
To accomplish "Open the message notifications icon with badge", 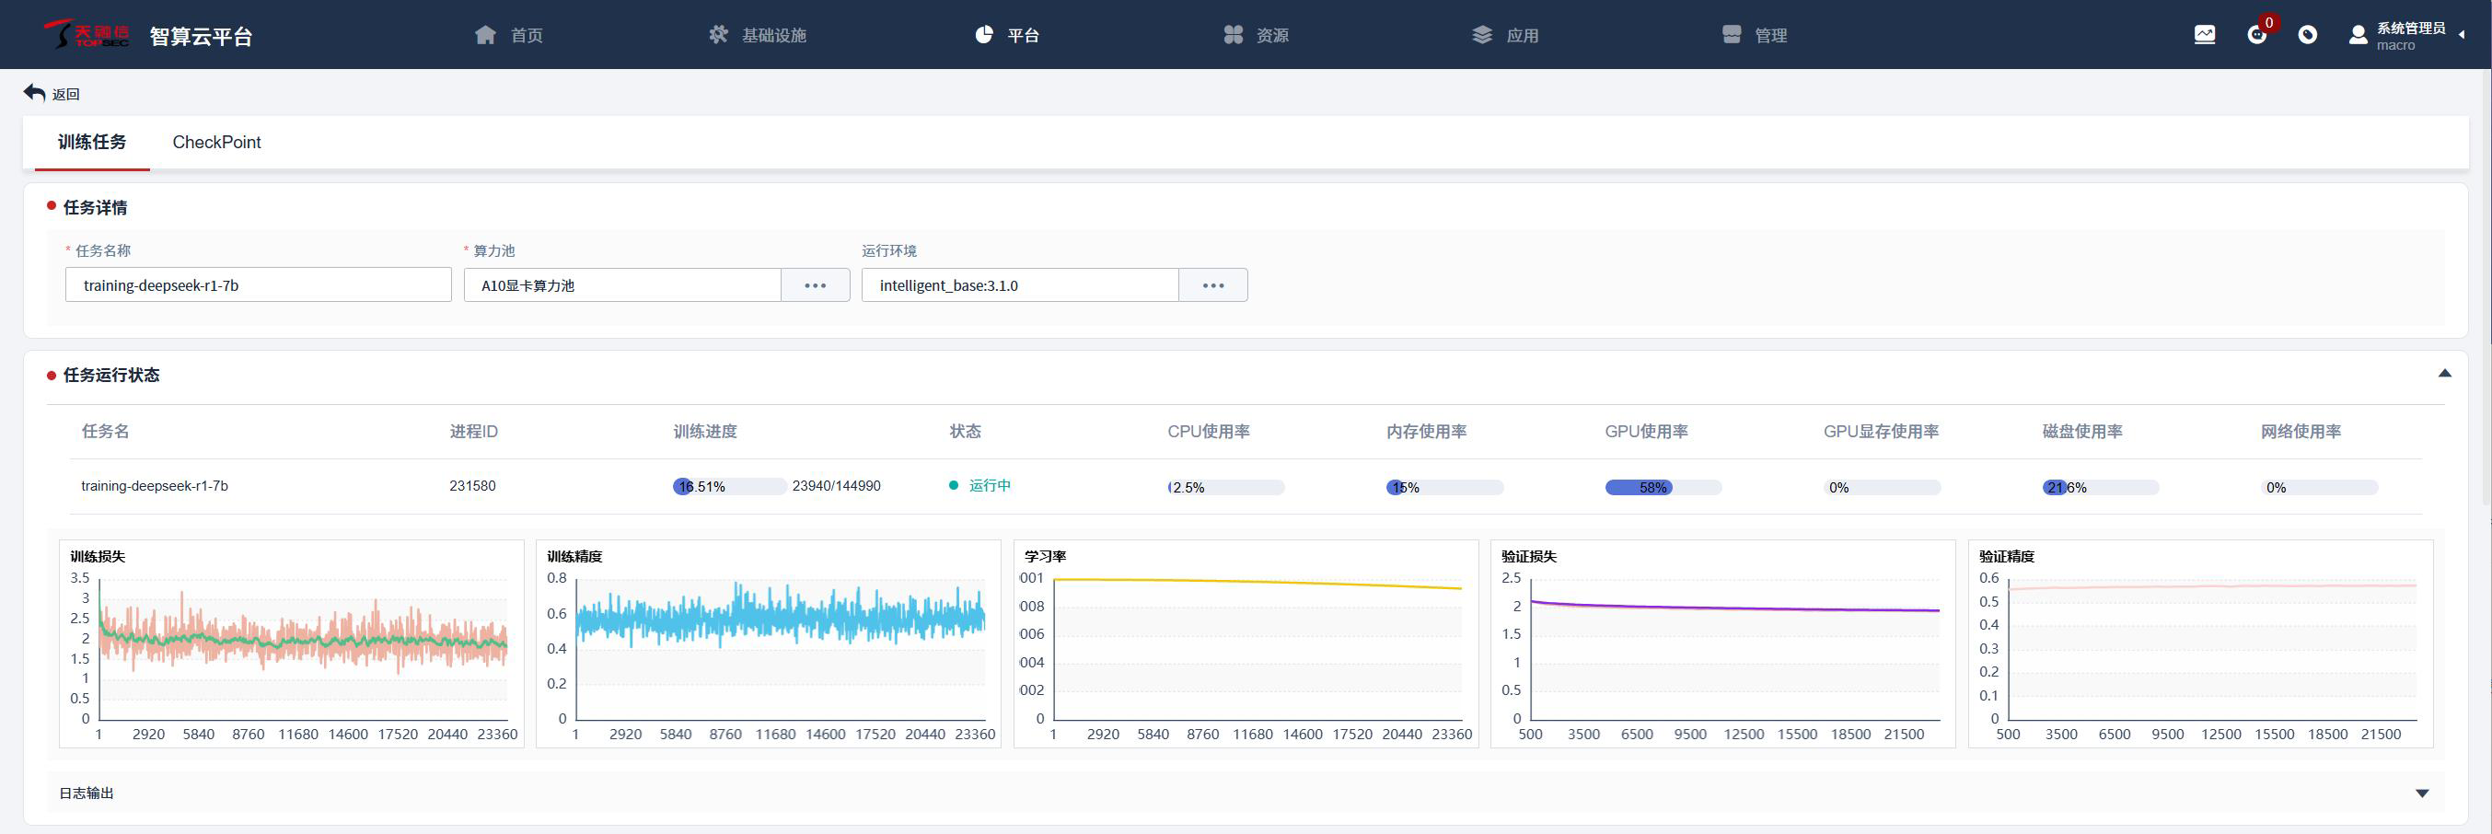I will 2256,35.
